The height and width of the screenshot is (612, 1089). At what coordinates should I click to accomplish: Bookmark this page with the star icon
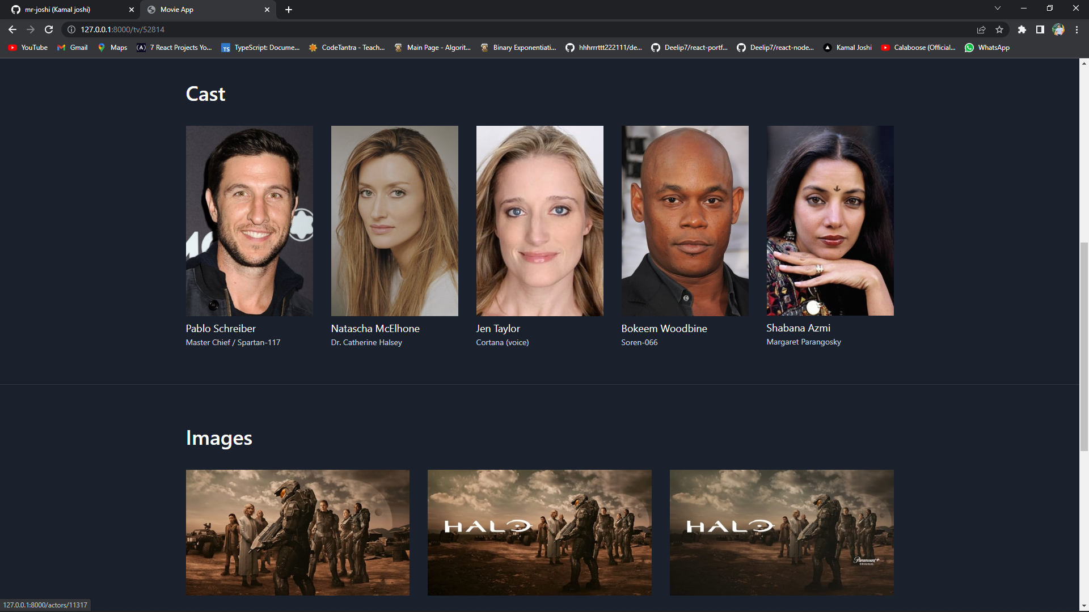[x=999, y=29]
